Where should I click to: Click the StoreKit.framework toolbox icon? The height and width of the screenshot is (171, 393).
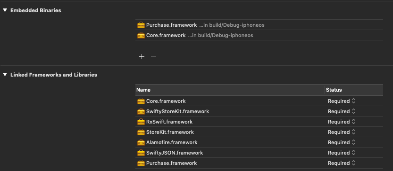tap(141, 132)
